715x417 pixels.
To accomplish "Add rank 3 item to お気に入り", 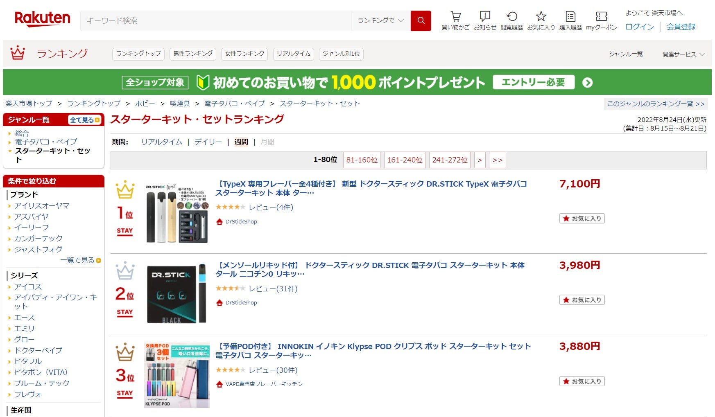I will point(582,381).
